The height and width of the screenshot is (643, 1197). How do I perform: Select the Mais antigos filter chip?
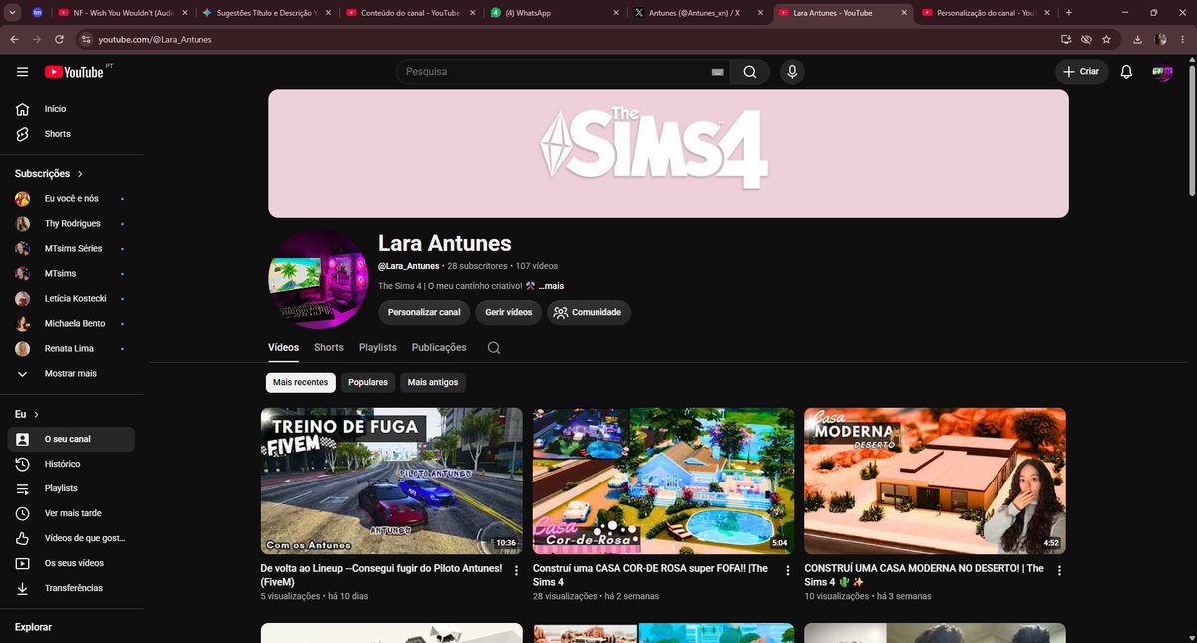point(433,383)
